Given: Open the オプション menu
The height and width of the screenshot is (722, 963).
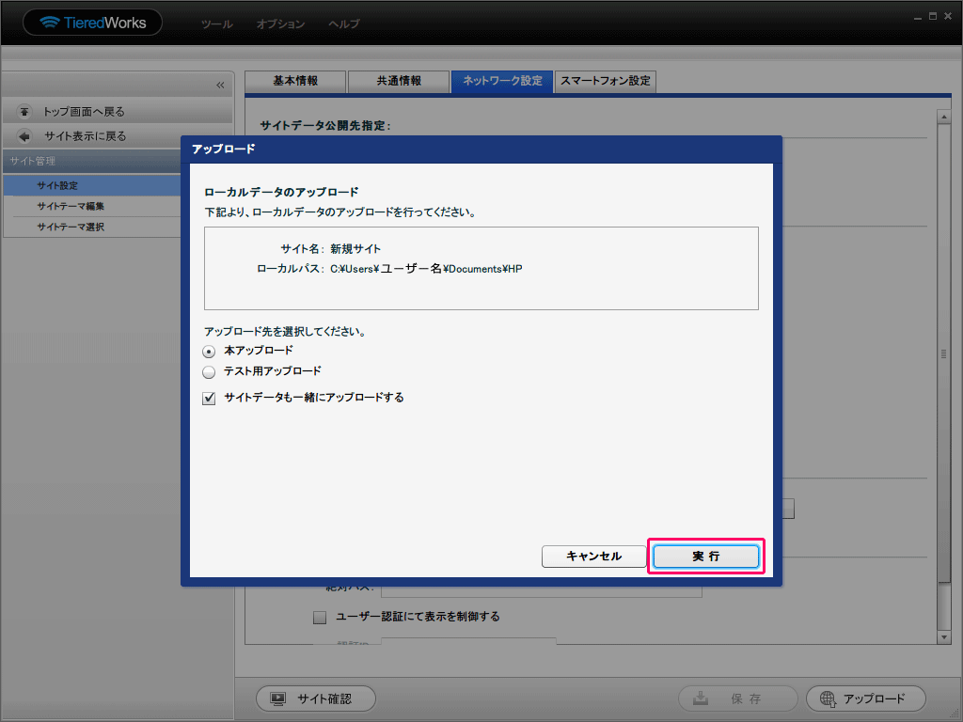Looking at the screenshot, I should (x=280, y=24).
